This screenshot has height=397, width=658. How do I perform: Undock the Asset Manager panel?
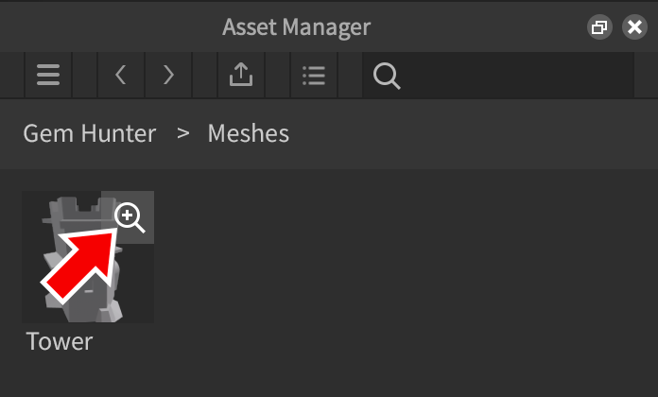click(x=598, y=27)
